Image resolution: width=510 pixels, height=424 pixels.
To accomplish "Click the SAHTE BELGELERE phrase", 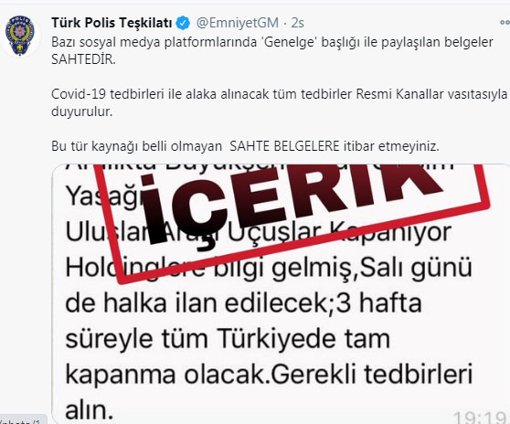I will tap(284, 146).
